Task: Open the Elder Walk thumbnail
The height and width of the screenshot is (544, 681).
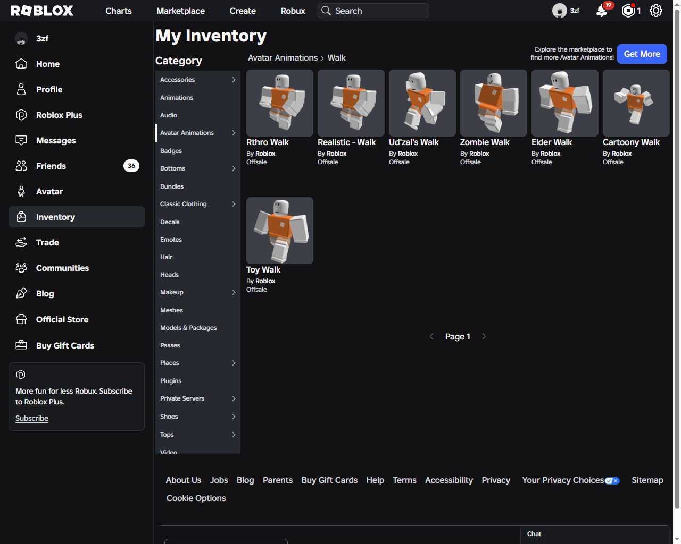Action: (x=565, y=103)
